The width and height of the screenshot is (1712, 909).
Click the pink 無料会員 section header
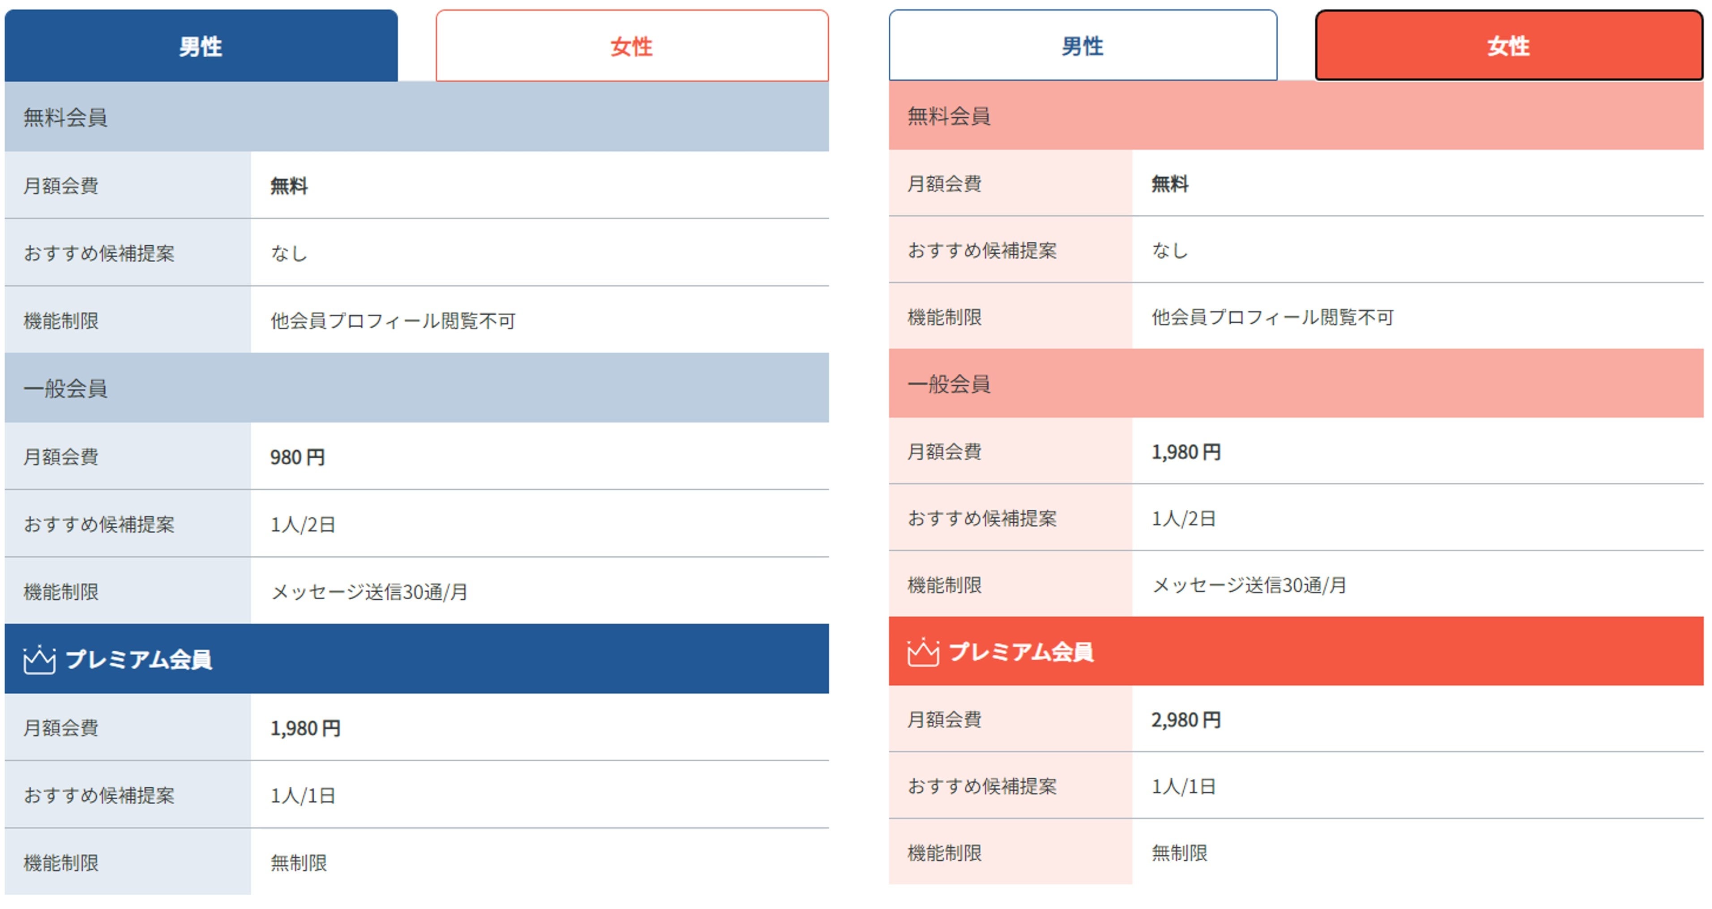click(x=948, y=116)
